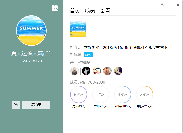
Task: Click the 发消息 button
Action: tap(36, 105)
